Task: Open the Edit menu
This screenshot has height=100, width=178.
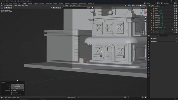Action: click(7, 3)
